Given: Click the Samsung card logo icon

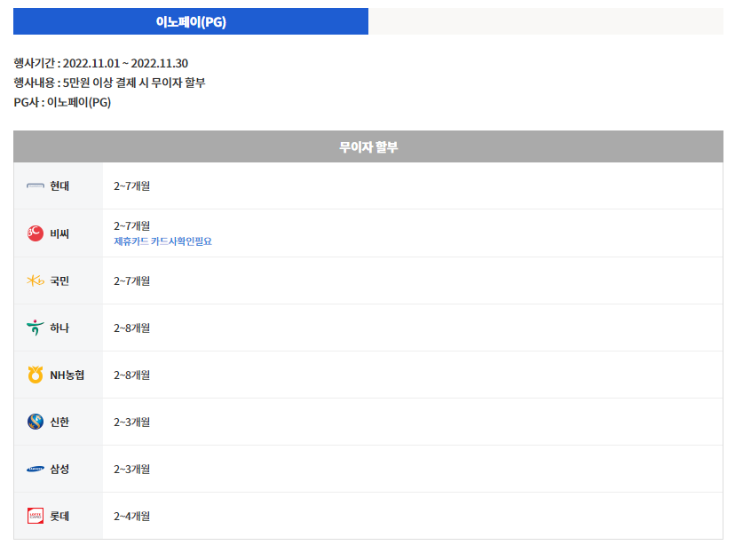Looking at the screenshot, I should [x=36, y=469].
